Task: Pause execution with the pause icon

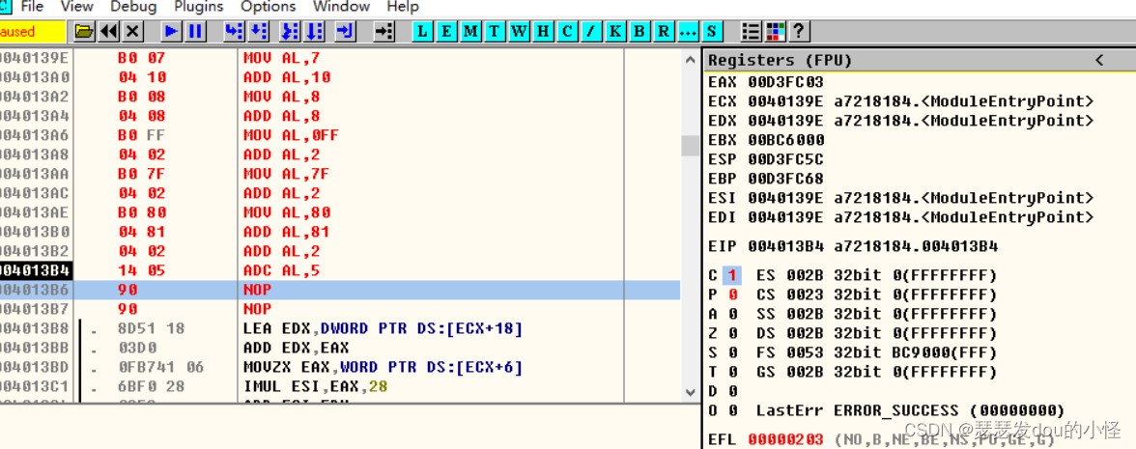Action: click(195, 31)
